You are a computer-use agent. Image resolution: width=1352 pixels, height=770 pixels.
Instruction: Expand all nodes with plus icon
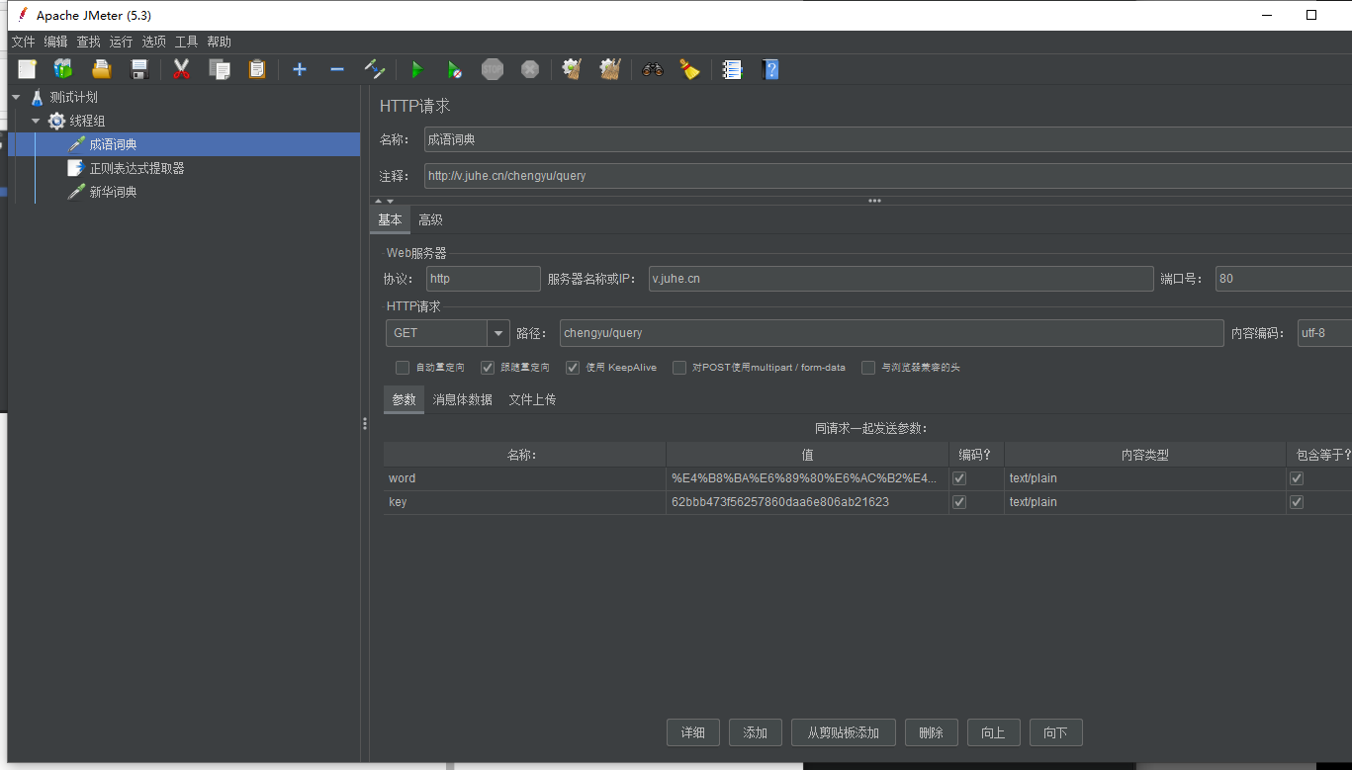[300, 69]
